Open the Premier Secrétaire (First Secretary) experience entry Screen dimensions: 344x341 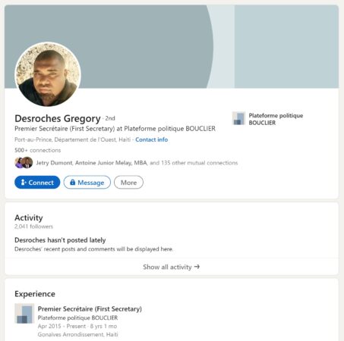pos(90,309)
